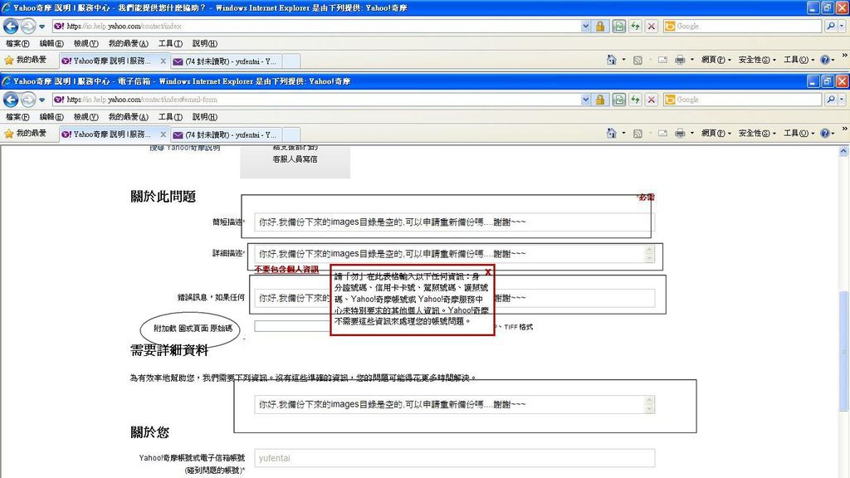The image size is (850, 478).
Task: Close the red personal-info warning popup
Action: pyautogui.click(x=488, y=272)
